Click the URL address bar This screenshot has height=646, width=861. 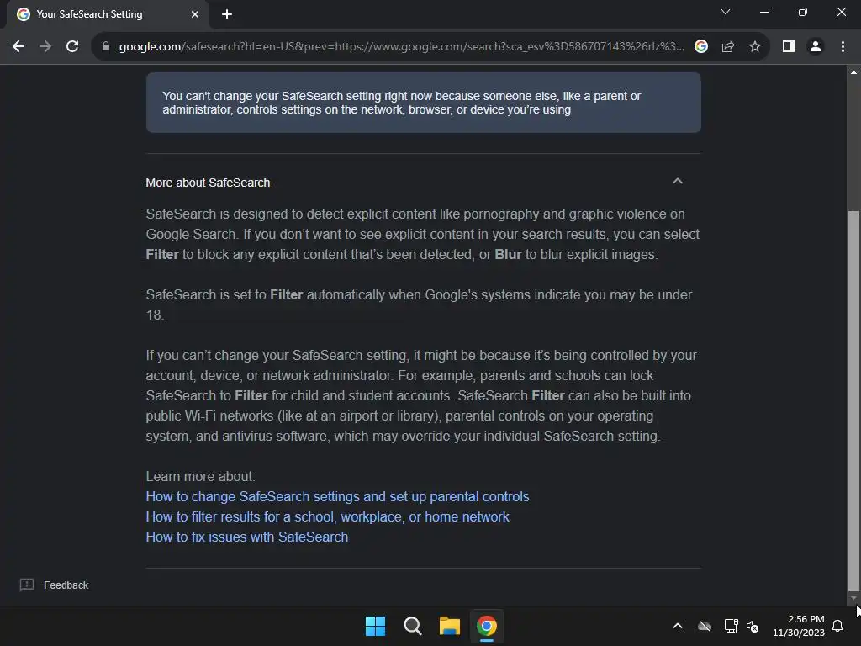coord(401,47)
